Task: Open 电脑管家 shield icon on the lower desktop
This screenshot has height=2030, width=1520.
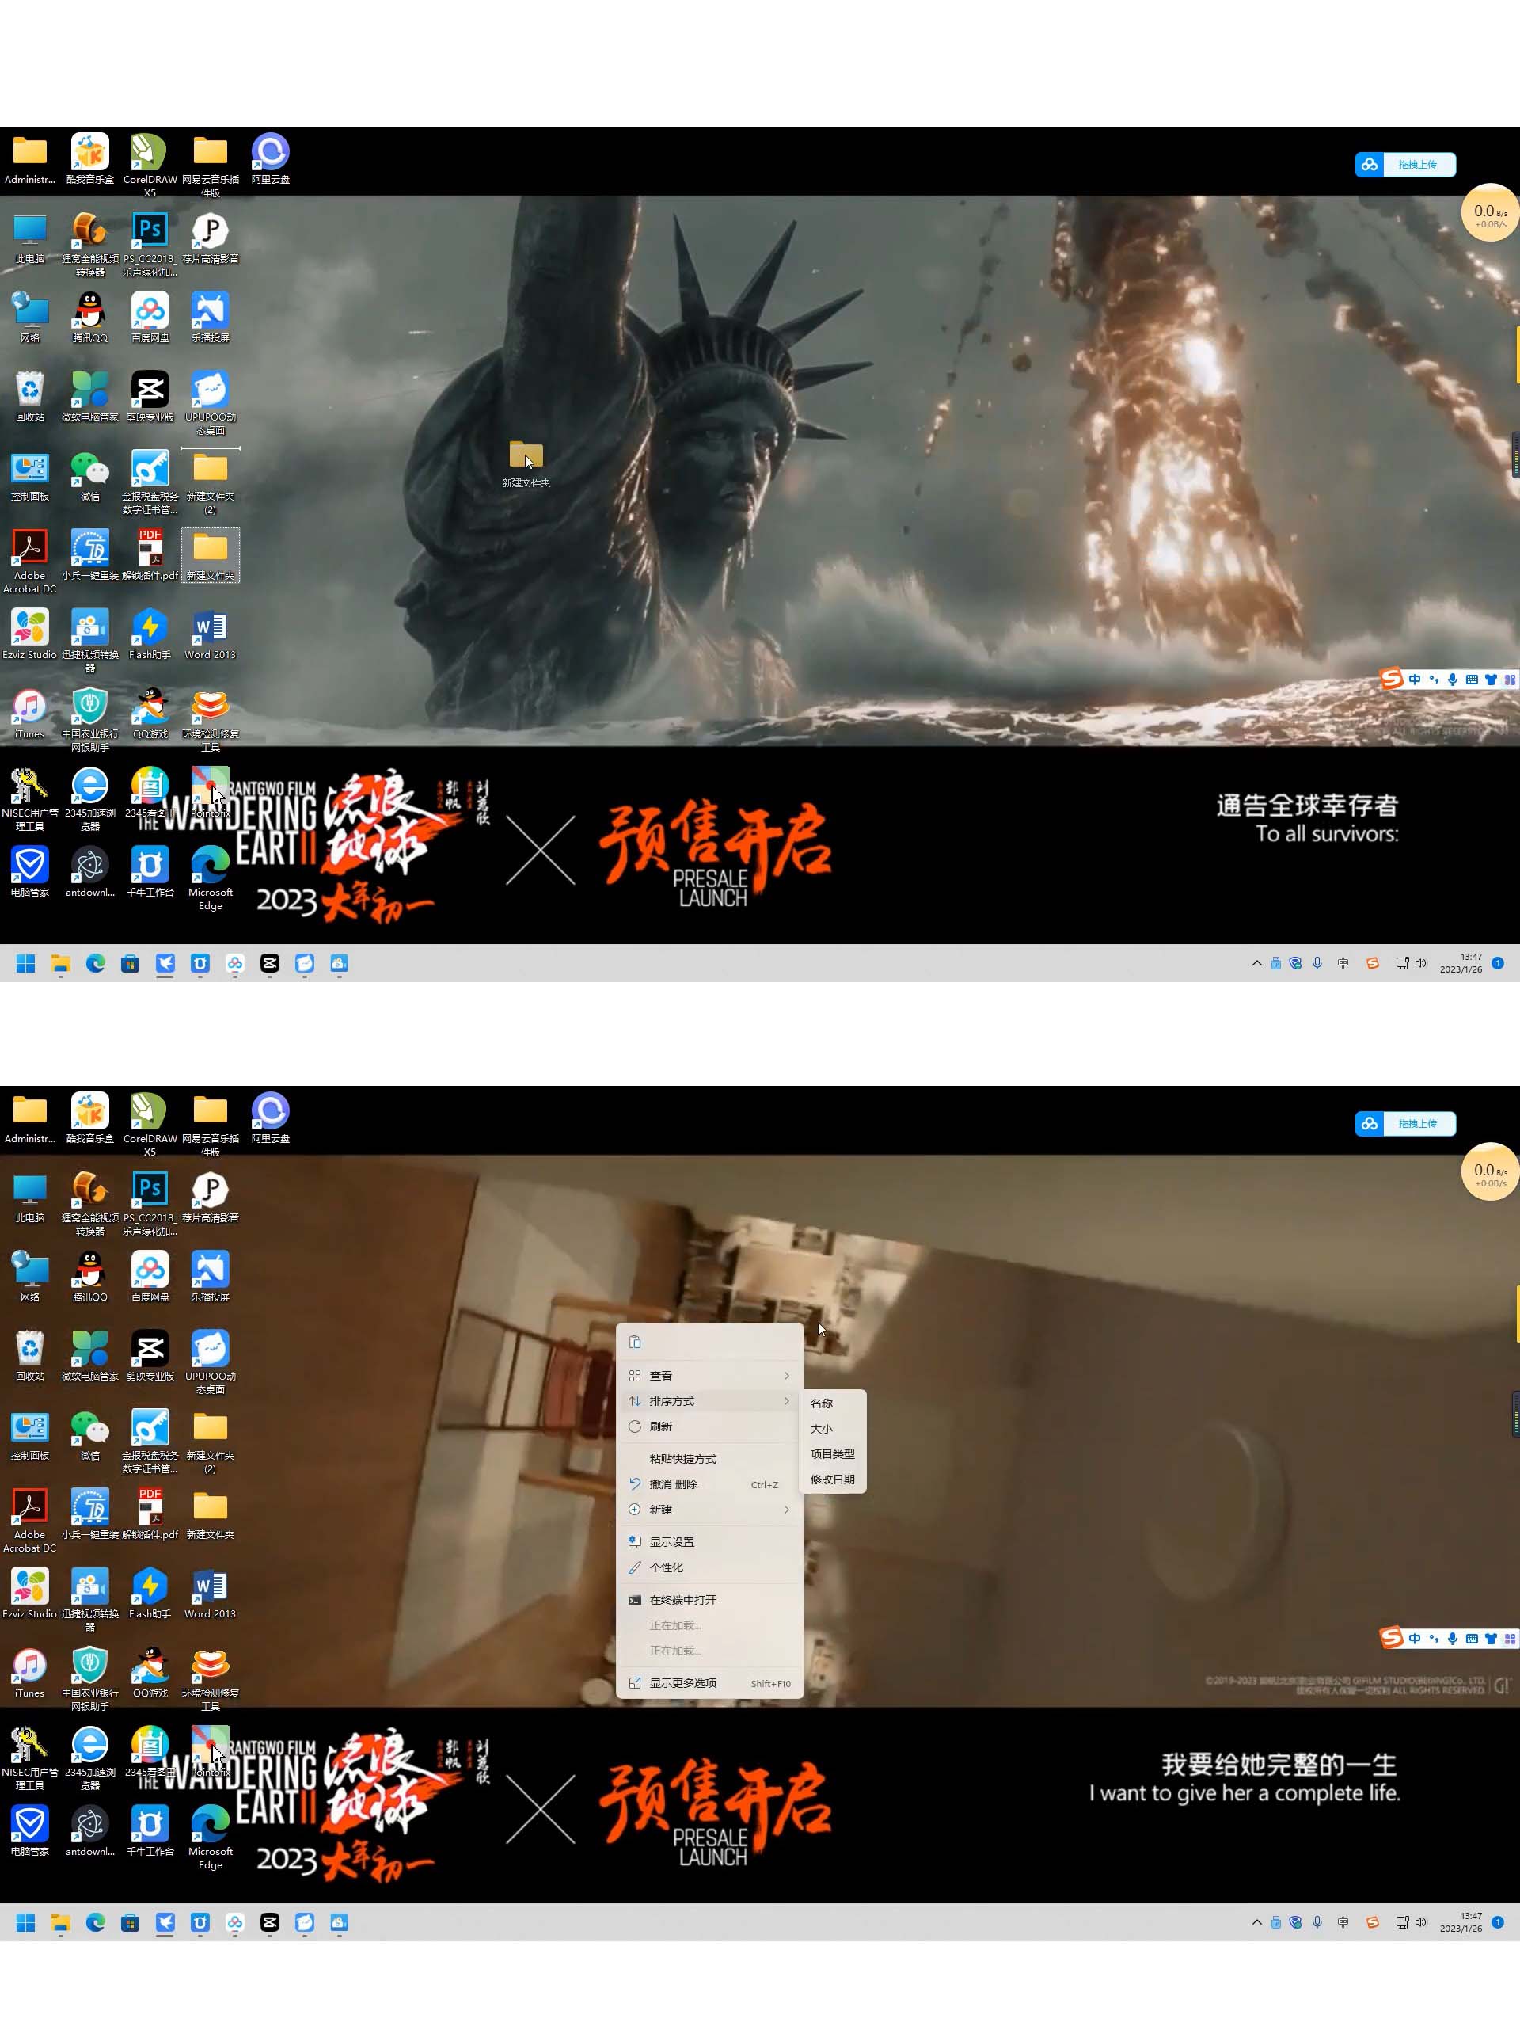Action: (x=29, y=1831)
